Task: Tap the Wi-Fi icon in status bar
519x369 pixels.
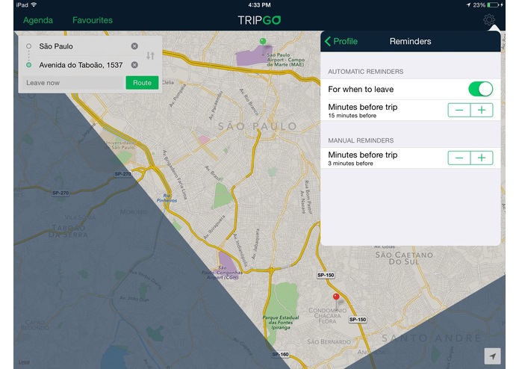Action: tap(34, 4)
